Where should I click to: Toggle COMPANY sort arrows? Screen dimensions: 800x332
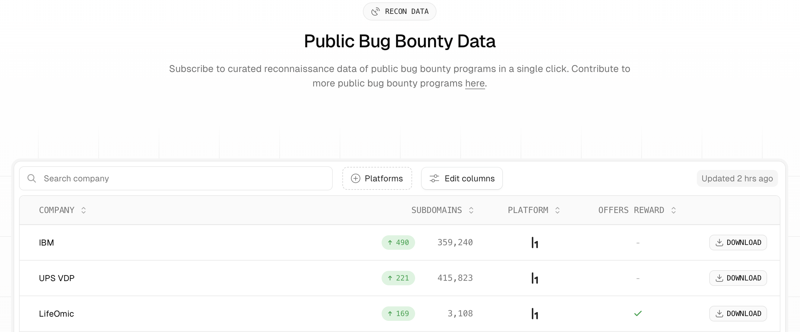(x=83, y=210)
